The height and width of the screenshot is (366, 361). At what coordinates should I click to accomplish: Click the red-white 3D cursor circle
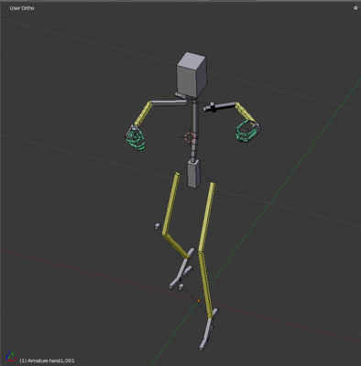[190, 137]
